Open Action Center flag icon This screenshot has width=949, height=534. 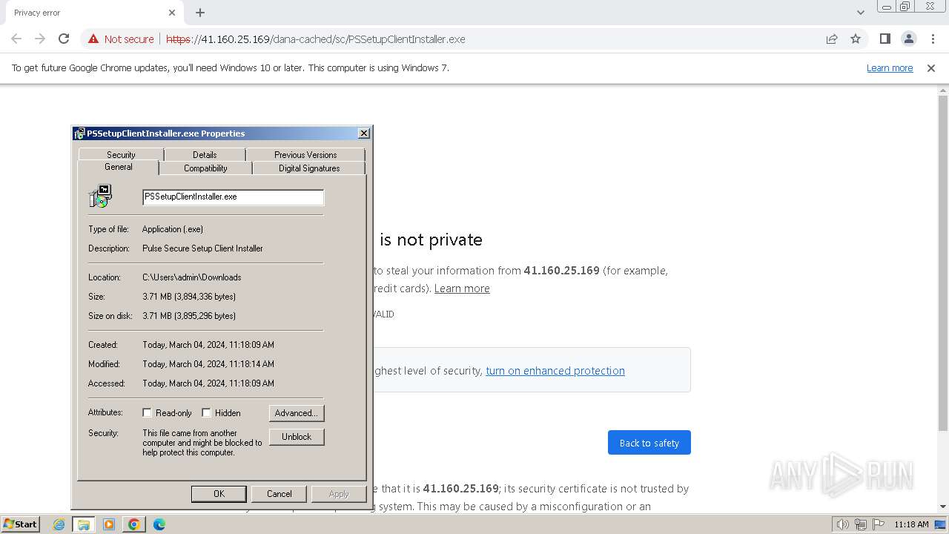pos(877,524)
